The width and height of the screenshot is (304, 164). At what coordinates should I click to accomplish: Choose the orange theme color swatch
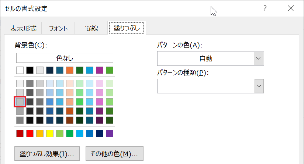tap(70, 70)
